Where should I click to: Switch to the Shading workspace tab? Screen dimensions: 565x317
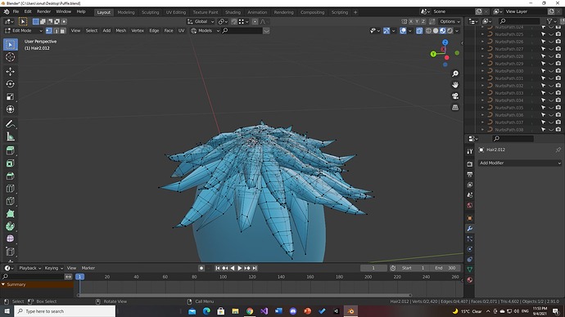point(233,12)
